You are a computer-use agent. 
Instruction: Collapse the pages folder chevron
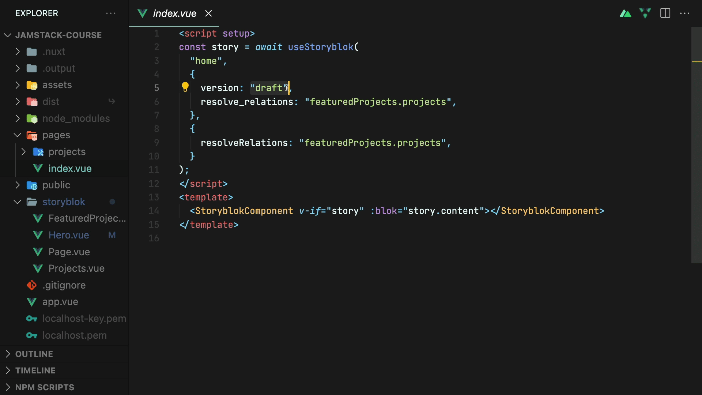pyautogui.click(x=17, y=135)
